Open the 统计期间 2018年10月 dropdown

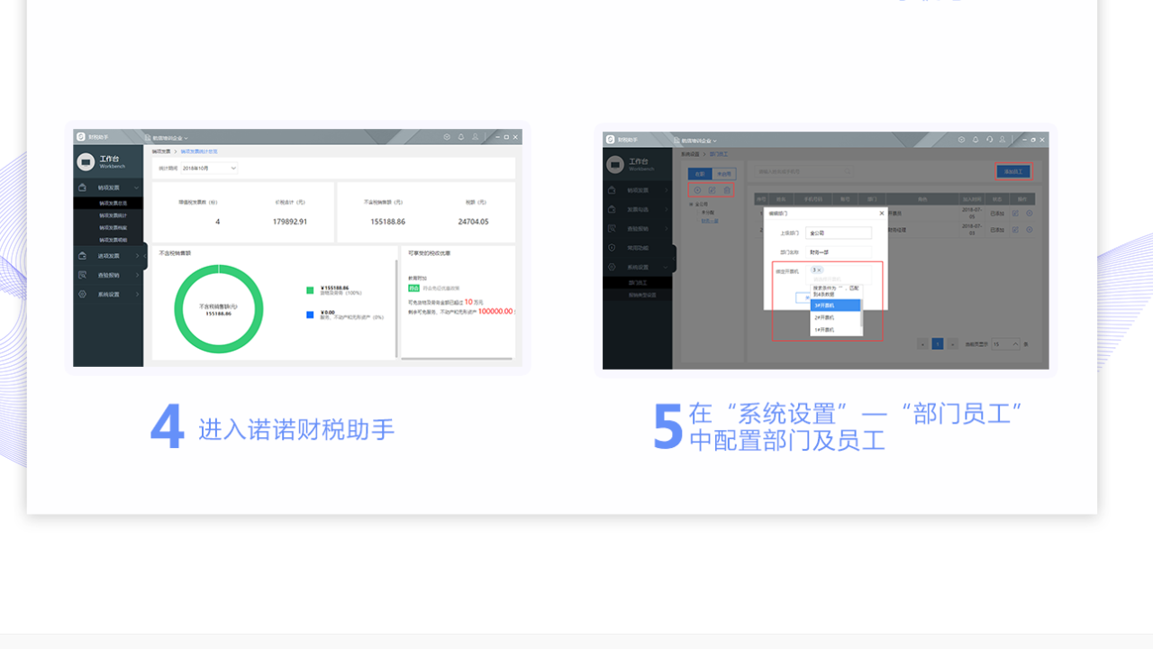[209, 168]
